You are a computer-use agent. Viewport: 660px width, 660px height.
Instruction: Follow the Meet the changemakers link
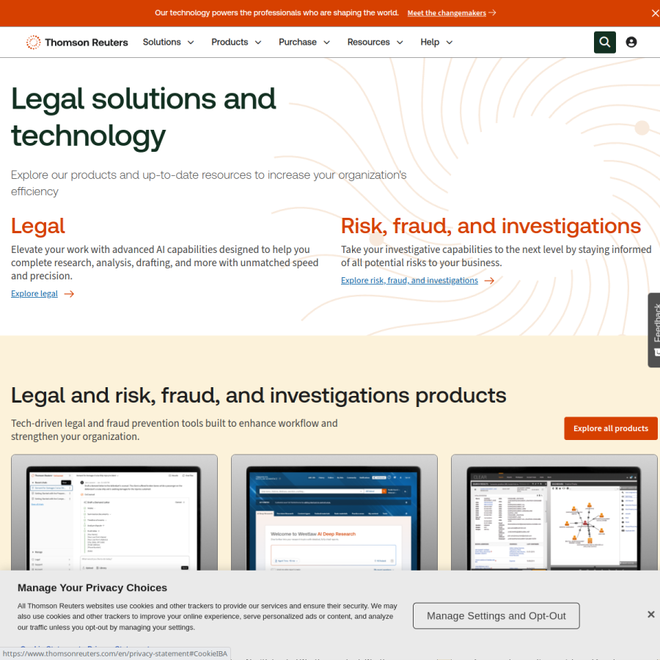tap(447, 13)
